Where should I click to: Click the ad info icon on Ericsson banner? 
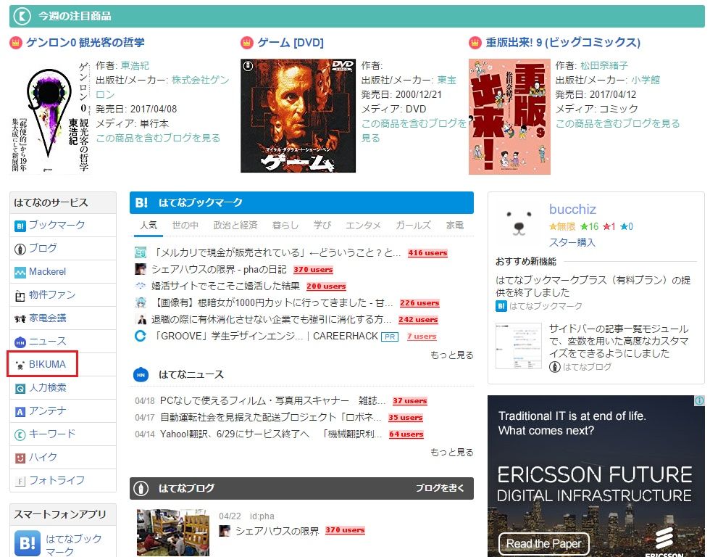coord(700,400)
